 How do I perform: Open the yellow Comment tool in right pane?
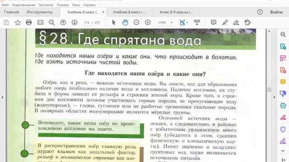tap(283, 82)
